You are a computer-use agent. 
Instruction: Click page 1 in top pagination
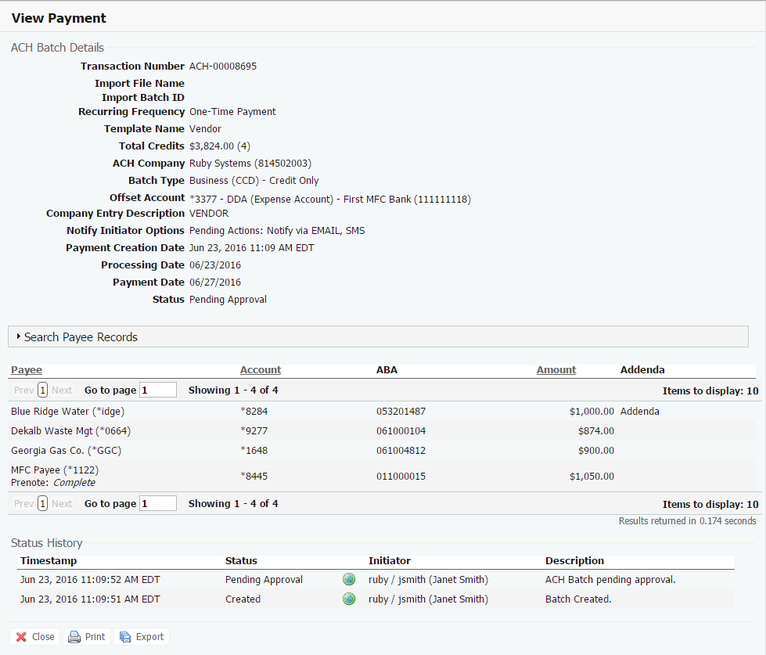pos(43,390)
